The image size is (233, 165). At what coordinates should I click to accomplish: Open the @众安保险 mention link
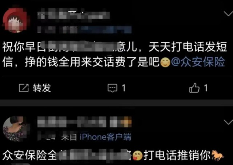[198, 62]
